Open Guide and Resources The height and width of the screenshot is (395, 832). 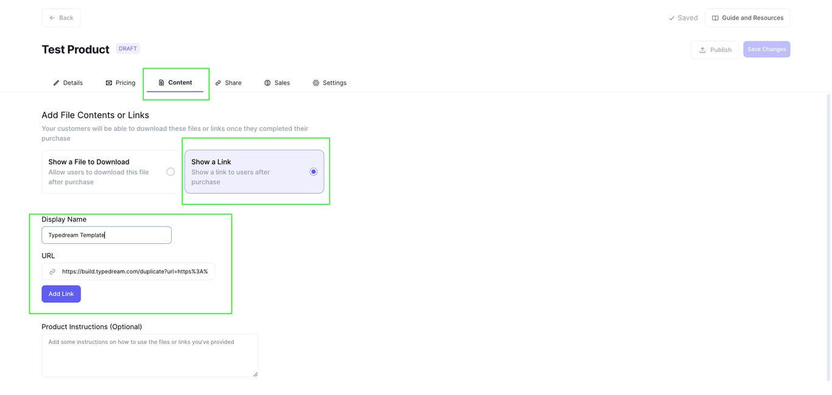[x=747, y=18]
